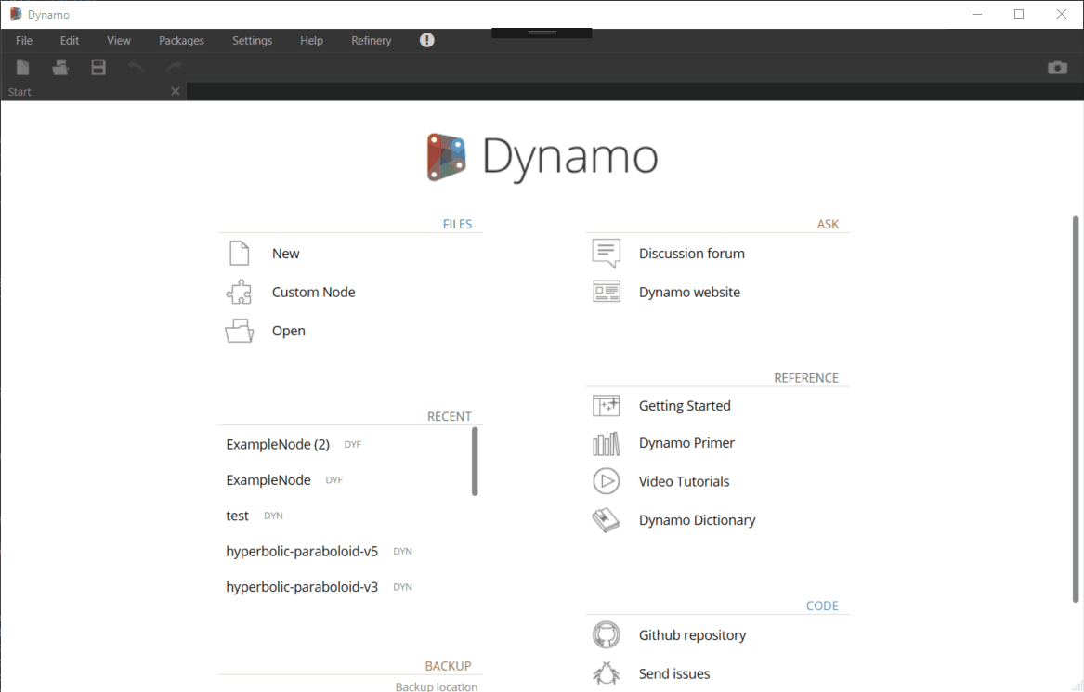Click the Recent list scrollbar thumb
The image size is (1084, 692).
(475, 461)
